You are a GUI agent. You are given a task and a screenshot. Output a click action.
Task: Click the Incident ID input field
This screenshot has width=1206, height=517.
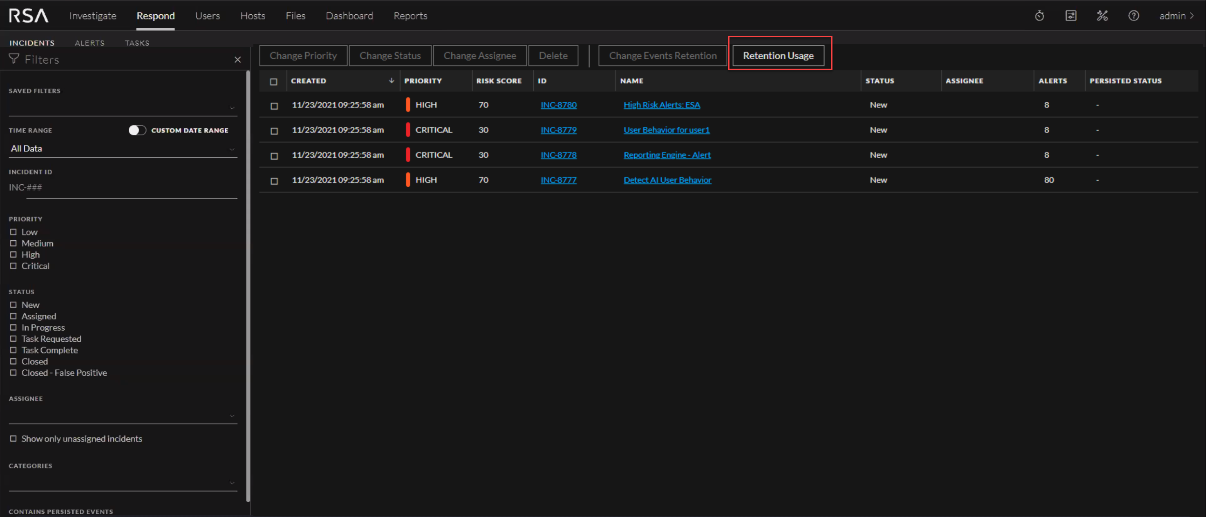point(123,187)
